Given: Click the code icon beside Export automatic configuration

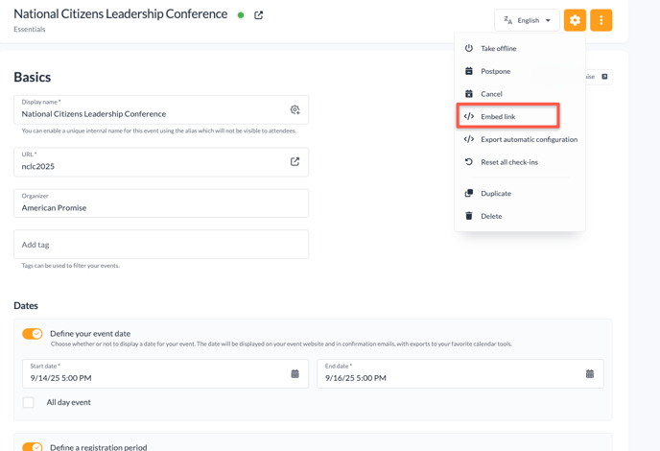Looking at the screenshot, I should (x=469, y=139).
